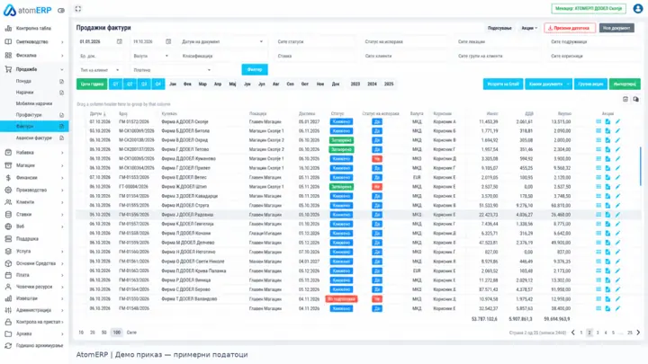Click the Веб globe icon
Image resolution: width=648 pixels, height=364 pixels.
coord(8,226)
